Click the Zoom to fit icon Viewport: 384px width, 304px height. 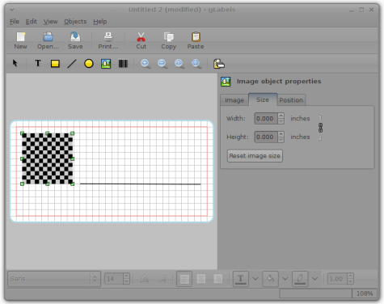pyautogui.click(x=196, y=64)
